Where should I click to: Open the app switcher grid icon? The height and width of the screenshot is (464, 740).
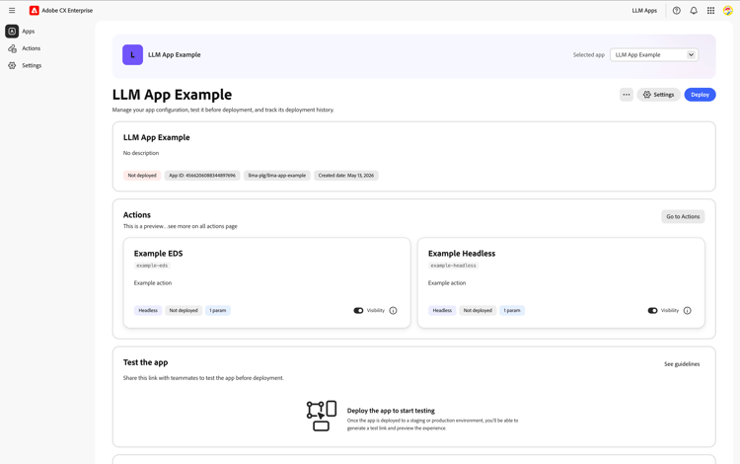tap(710, 11)
